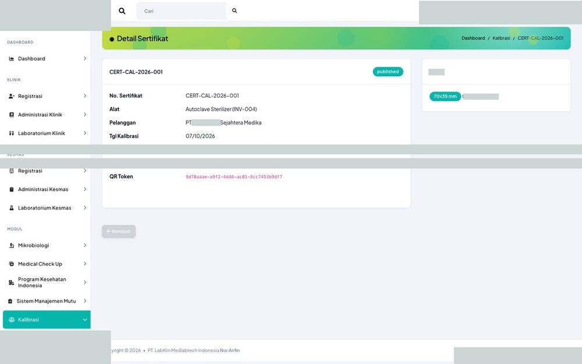This screenshot has width=582, height=364.
Task: Select the QR Token value text
Action: click(234, 177)
